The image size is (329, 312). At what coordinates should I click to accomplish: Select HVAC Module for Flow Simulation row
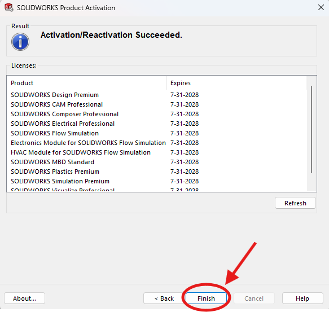click(157, 152)
